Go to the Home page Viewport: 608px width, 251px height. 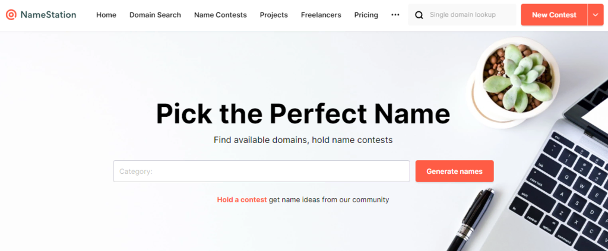[106, 15]
